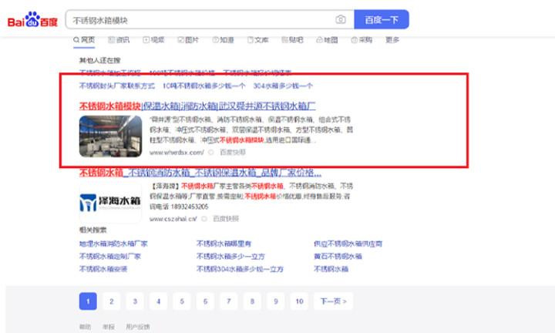Screen dimensions: 555x333
Task: Click related search 供应不锈钢水箱供应商
Action: tap(348, 244)
